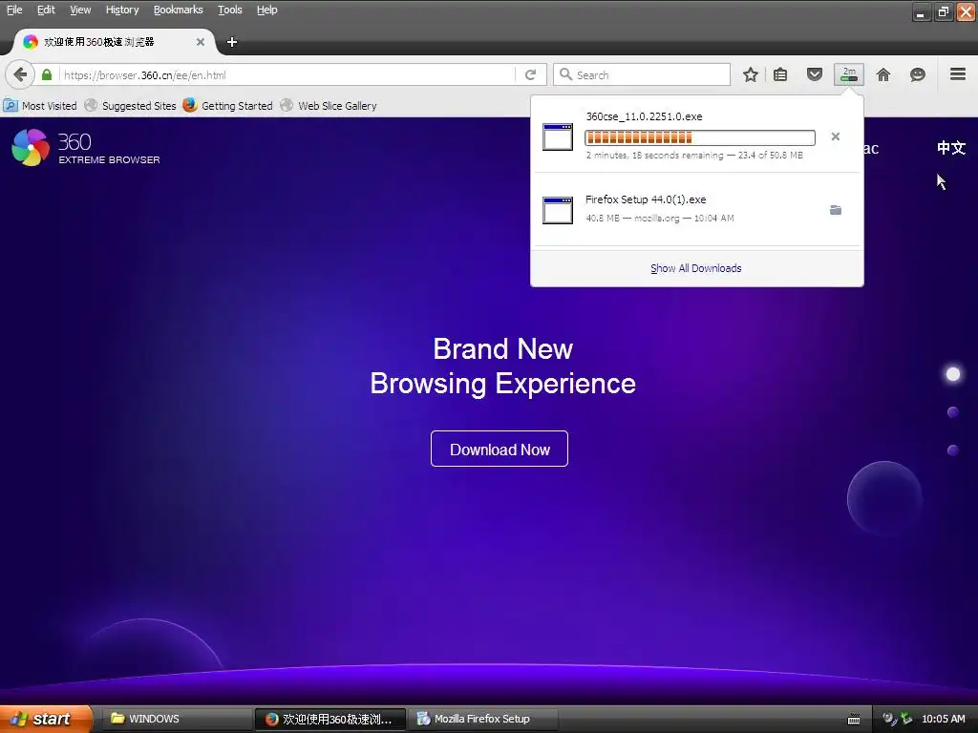The image size is (978, 733).
Task: Click the Firefox Setup 44.0(1).exe filename
Action: click(x=646, y=199)
